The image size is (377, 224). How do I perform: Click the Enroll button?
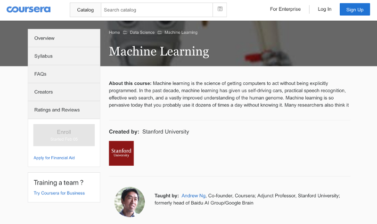[x=64, y=135]
